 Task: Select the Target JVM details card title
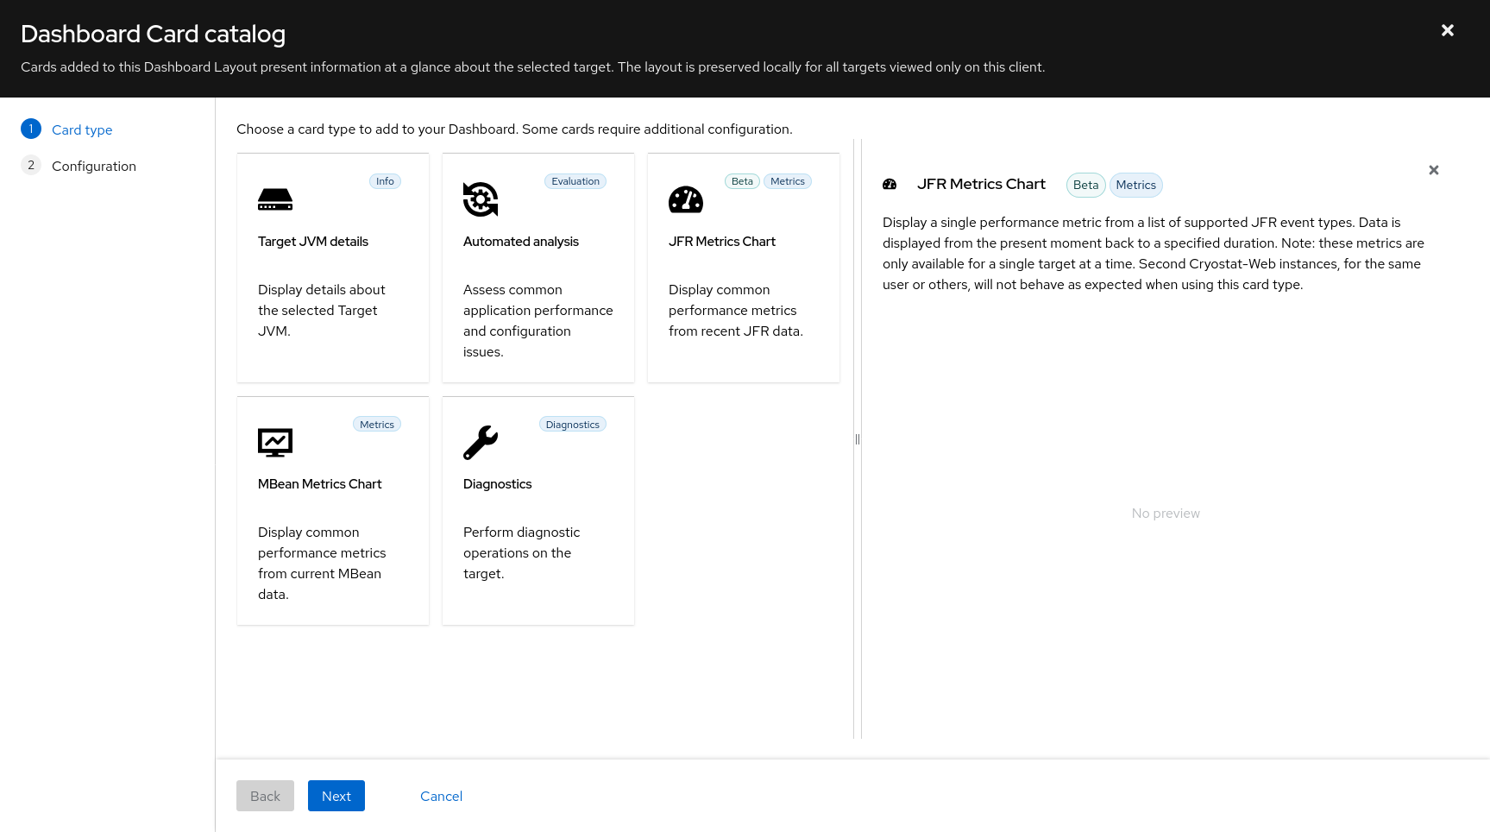pyautogui.click(x=313, y=242)
